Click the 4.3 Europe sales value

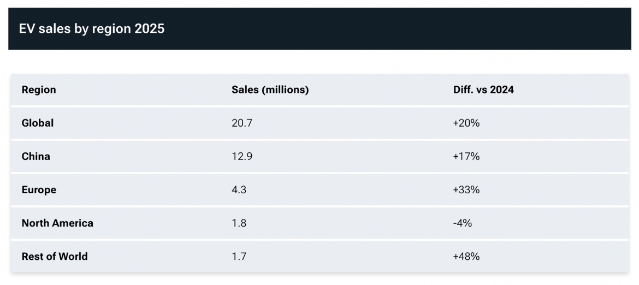(239, 190)
